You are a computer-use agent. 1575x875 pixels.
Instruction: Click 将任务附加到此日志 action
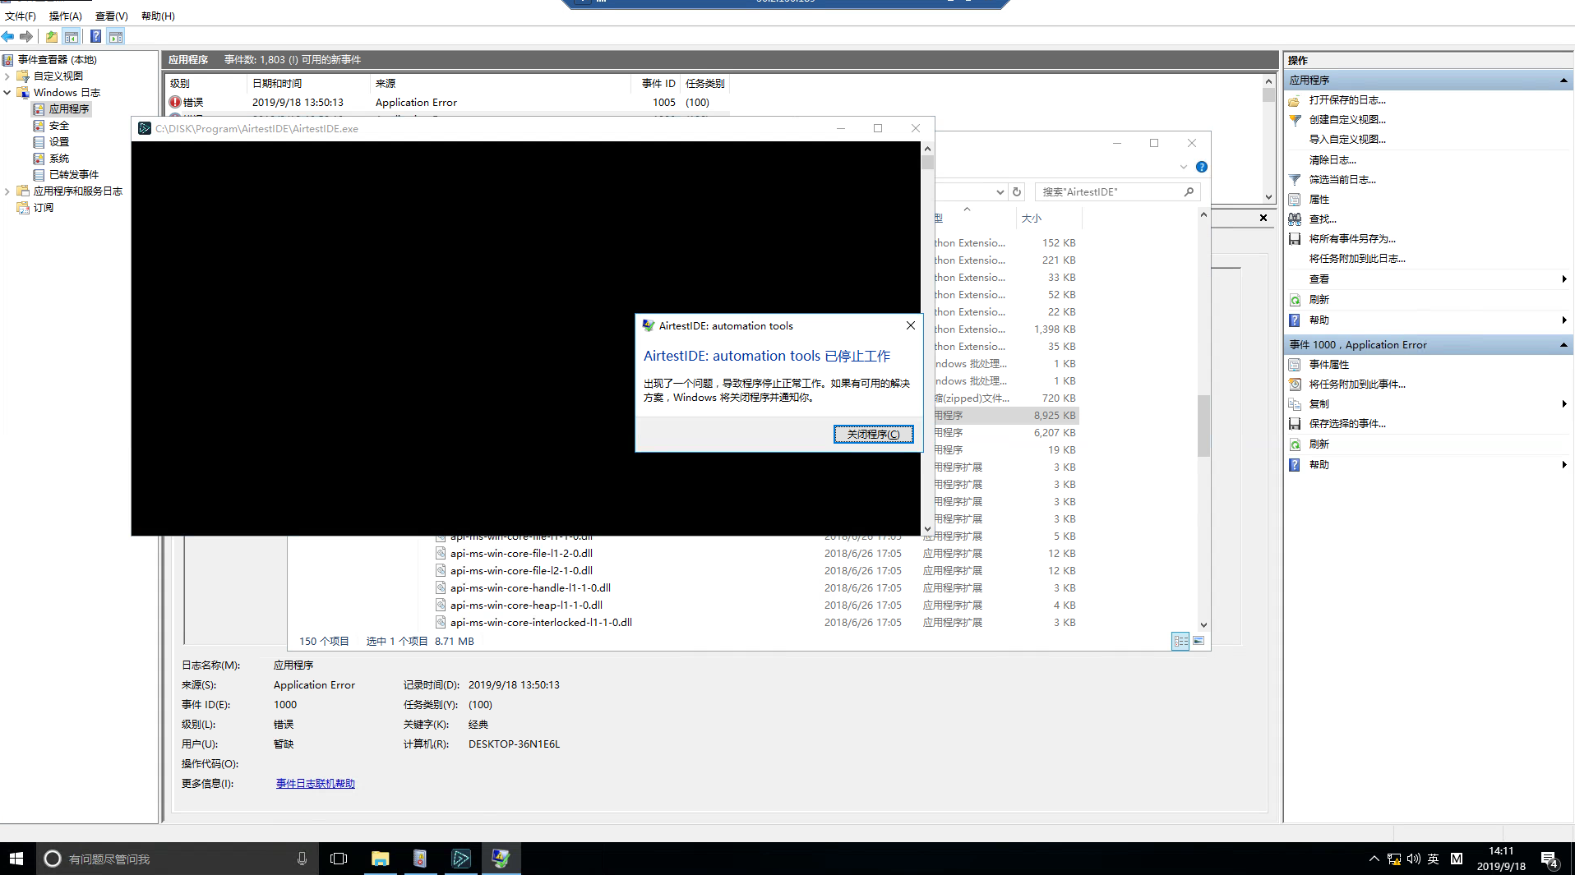point(1357,259)
